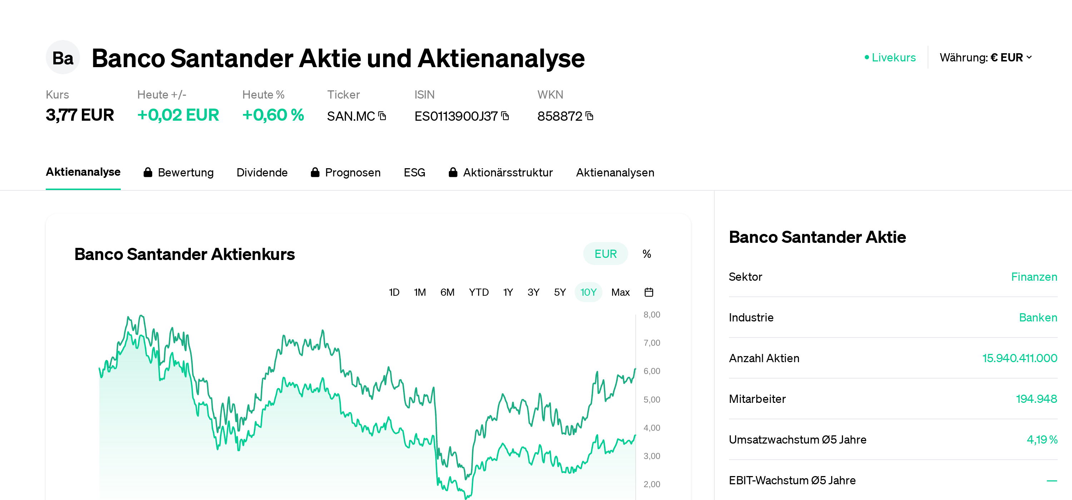The height and width of the screenshot is (500, 1072).
Task: Copy the SAN.MC ticker symbol
Action: pyautogui.click(x=382, y=116)
